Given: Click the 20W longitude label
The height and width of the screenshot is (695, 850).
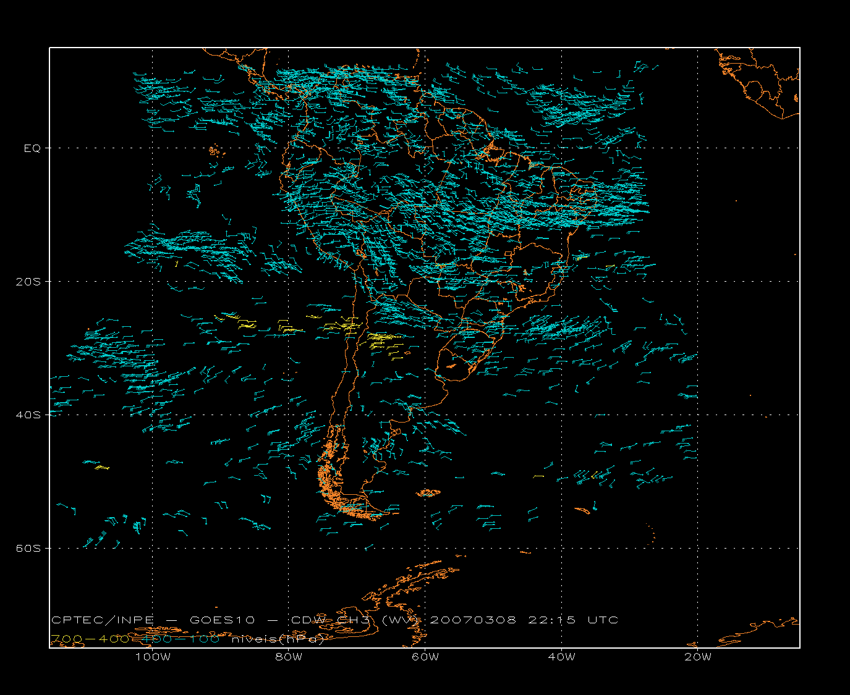Looking at the screenshot, I should coord(698,657).
